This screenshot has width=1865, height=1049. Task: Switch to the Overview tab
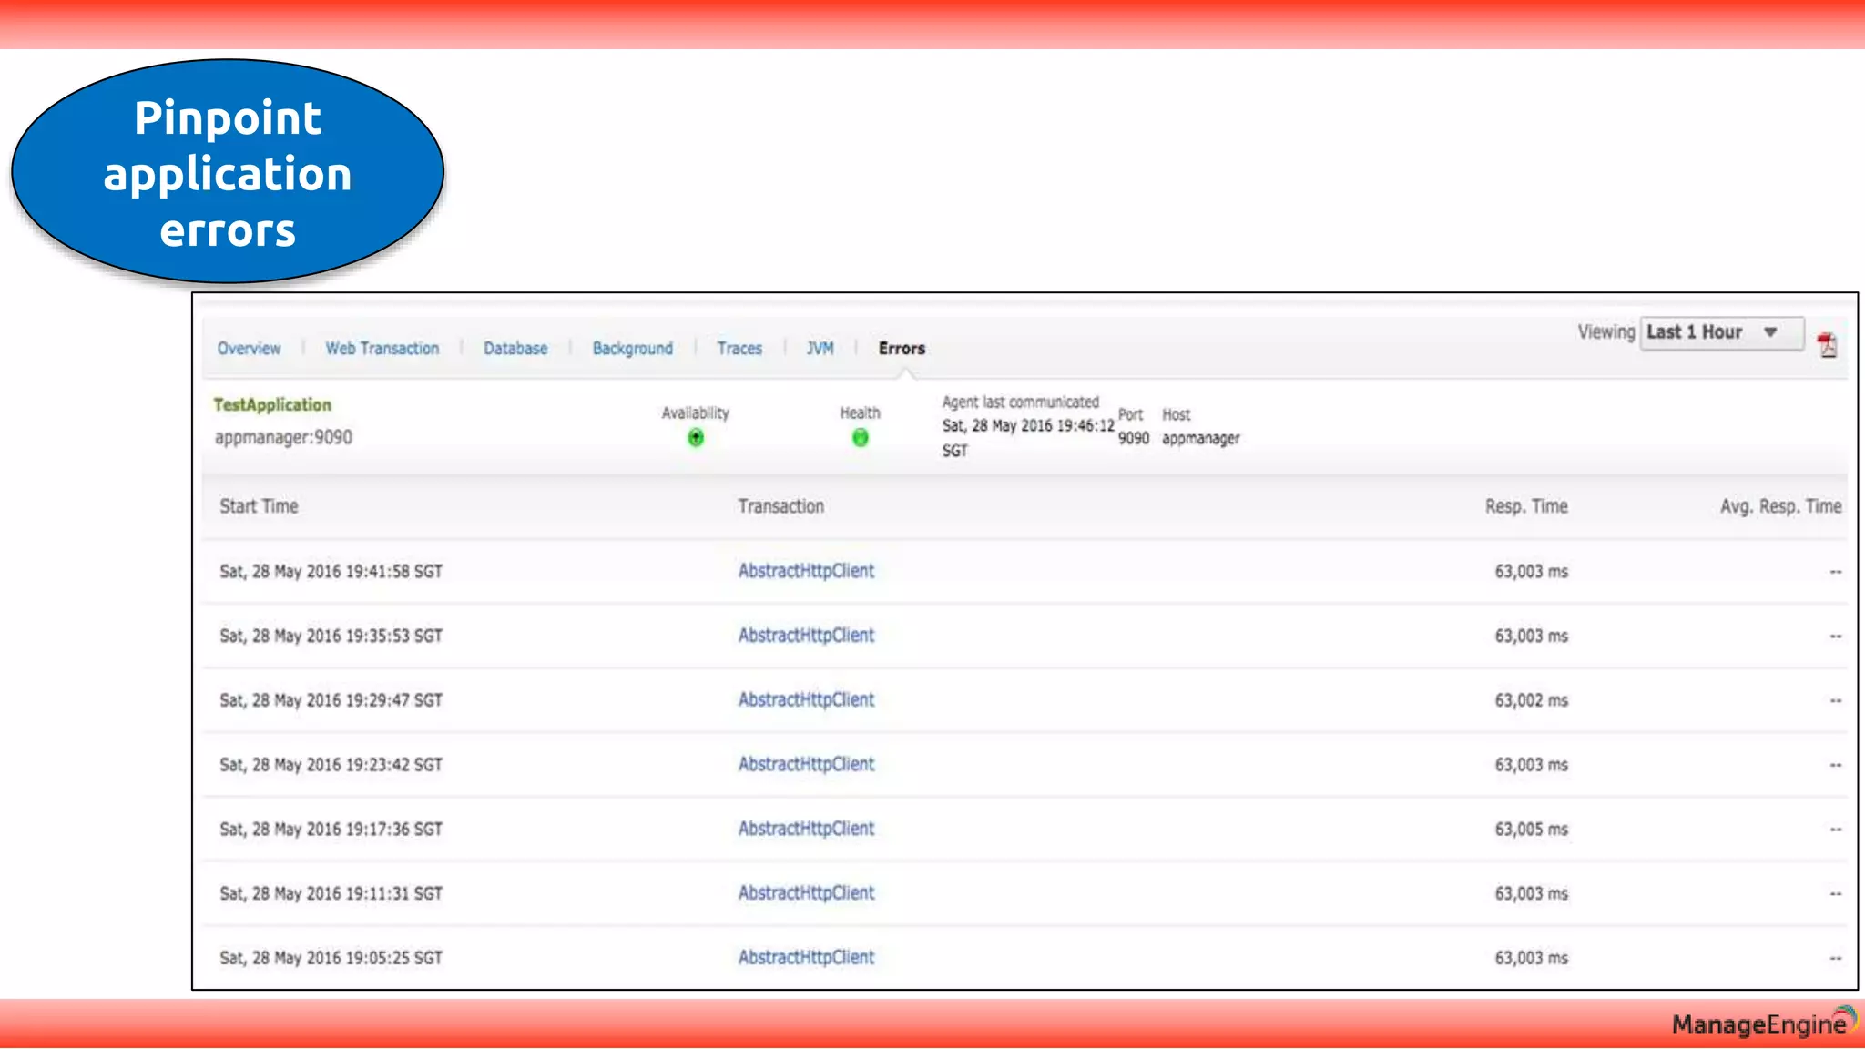pyautogui.click(x=249, y=349)
